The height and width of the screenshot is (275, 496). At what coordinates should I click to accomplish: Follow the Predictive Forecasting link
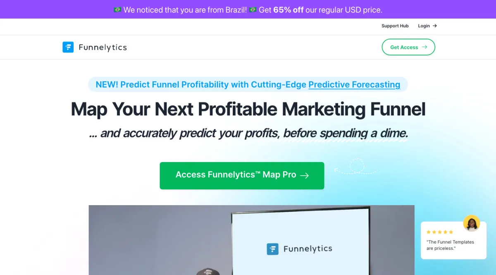354,84
